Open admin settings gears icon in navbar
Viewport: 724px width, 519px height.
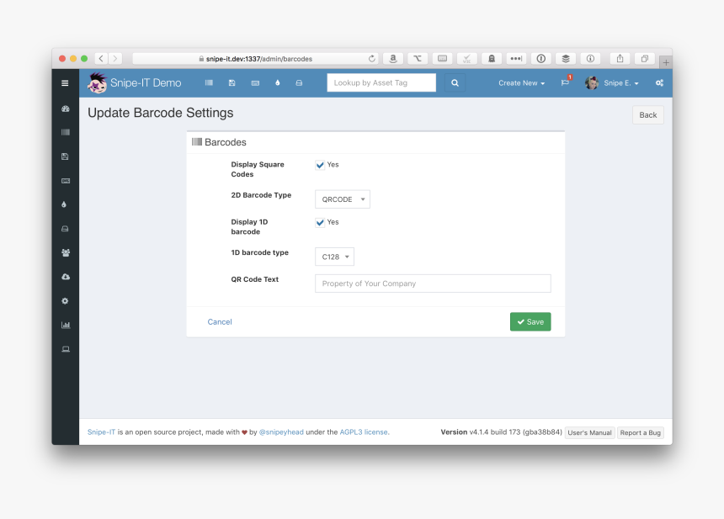[659, 83]
